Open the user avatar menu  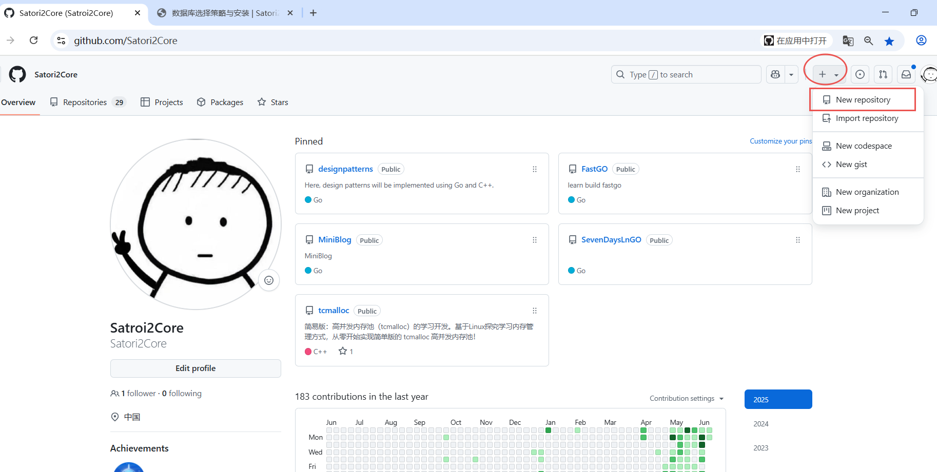pyautogui.click(x=929, y=74)
